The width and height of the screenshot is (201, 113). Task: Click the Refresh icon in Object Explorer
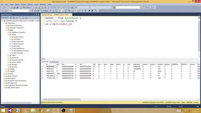click(23, 18)
